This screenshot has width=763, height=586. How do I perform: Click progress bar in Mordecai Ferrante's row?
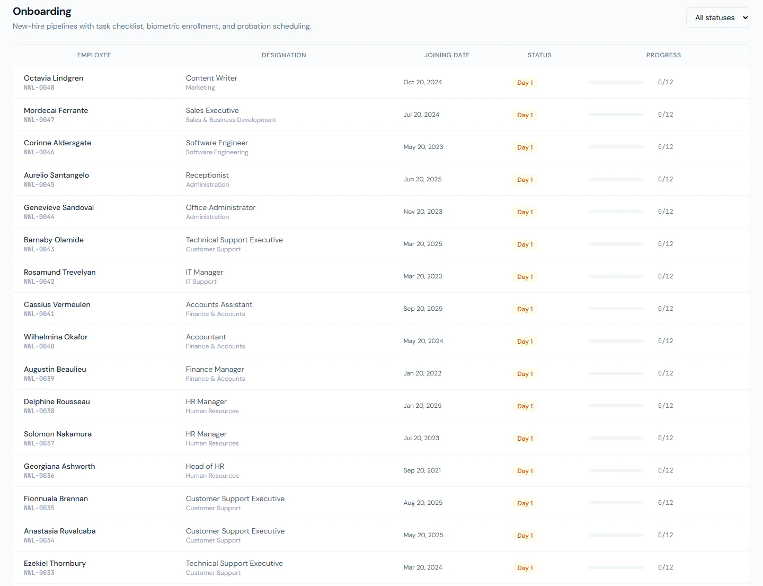[616, 115]
